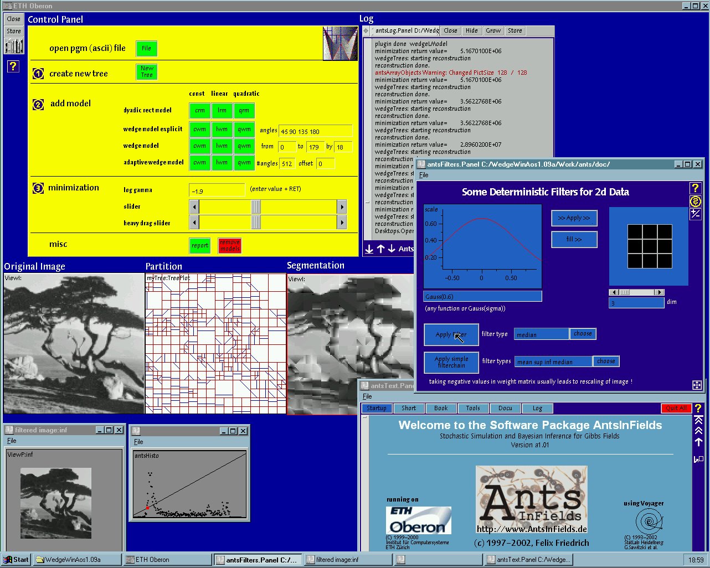Click right arrow of the log gamma slider
710x568 pixels.
coord(342,206)
